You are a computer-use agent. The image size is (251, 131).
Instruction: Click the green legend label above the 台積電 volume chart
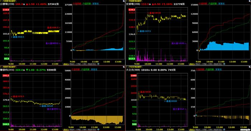coord(87,3)
